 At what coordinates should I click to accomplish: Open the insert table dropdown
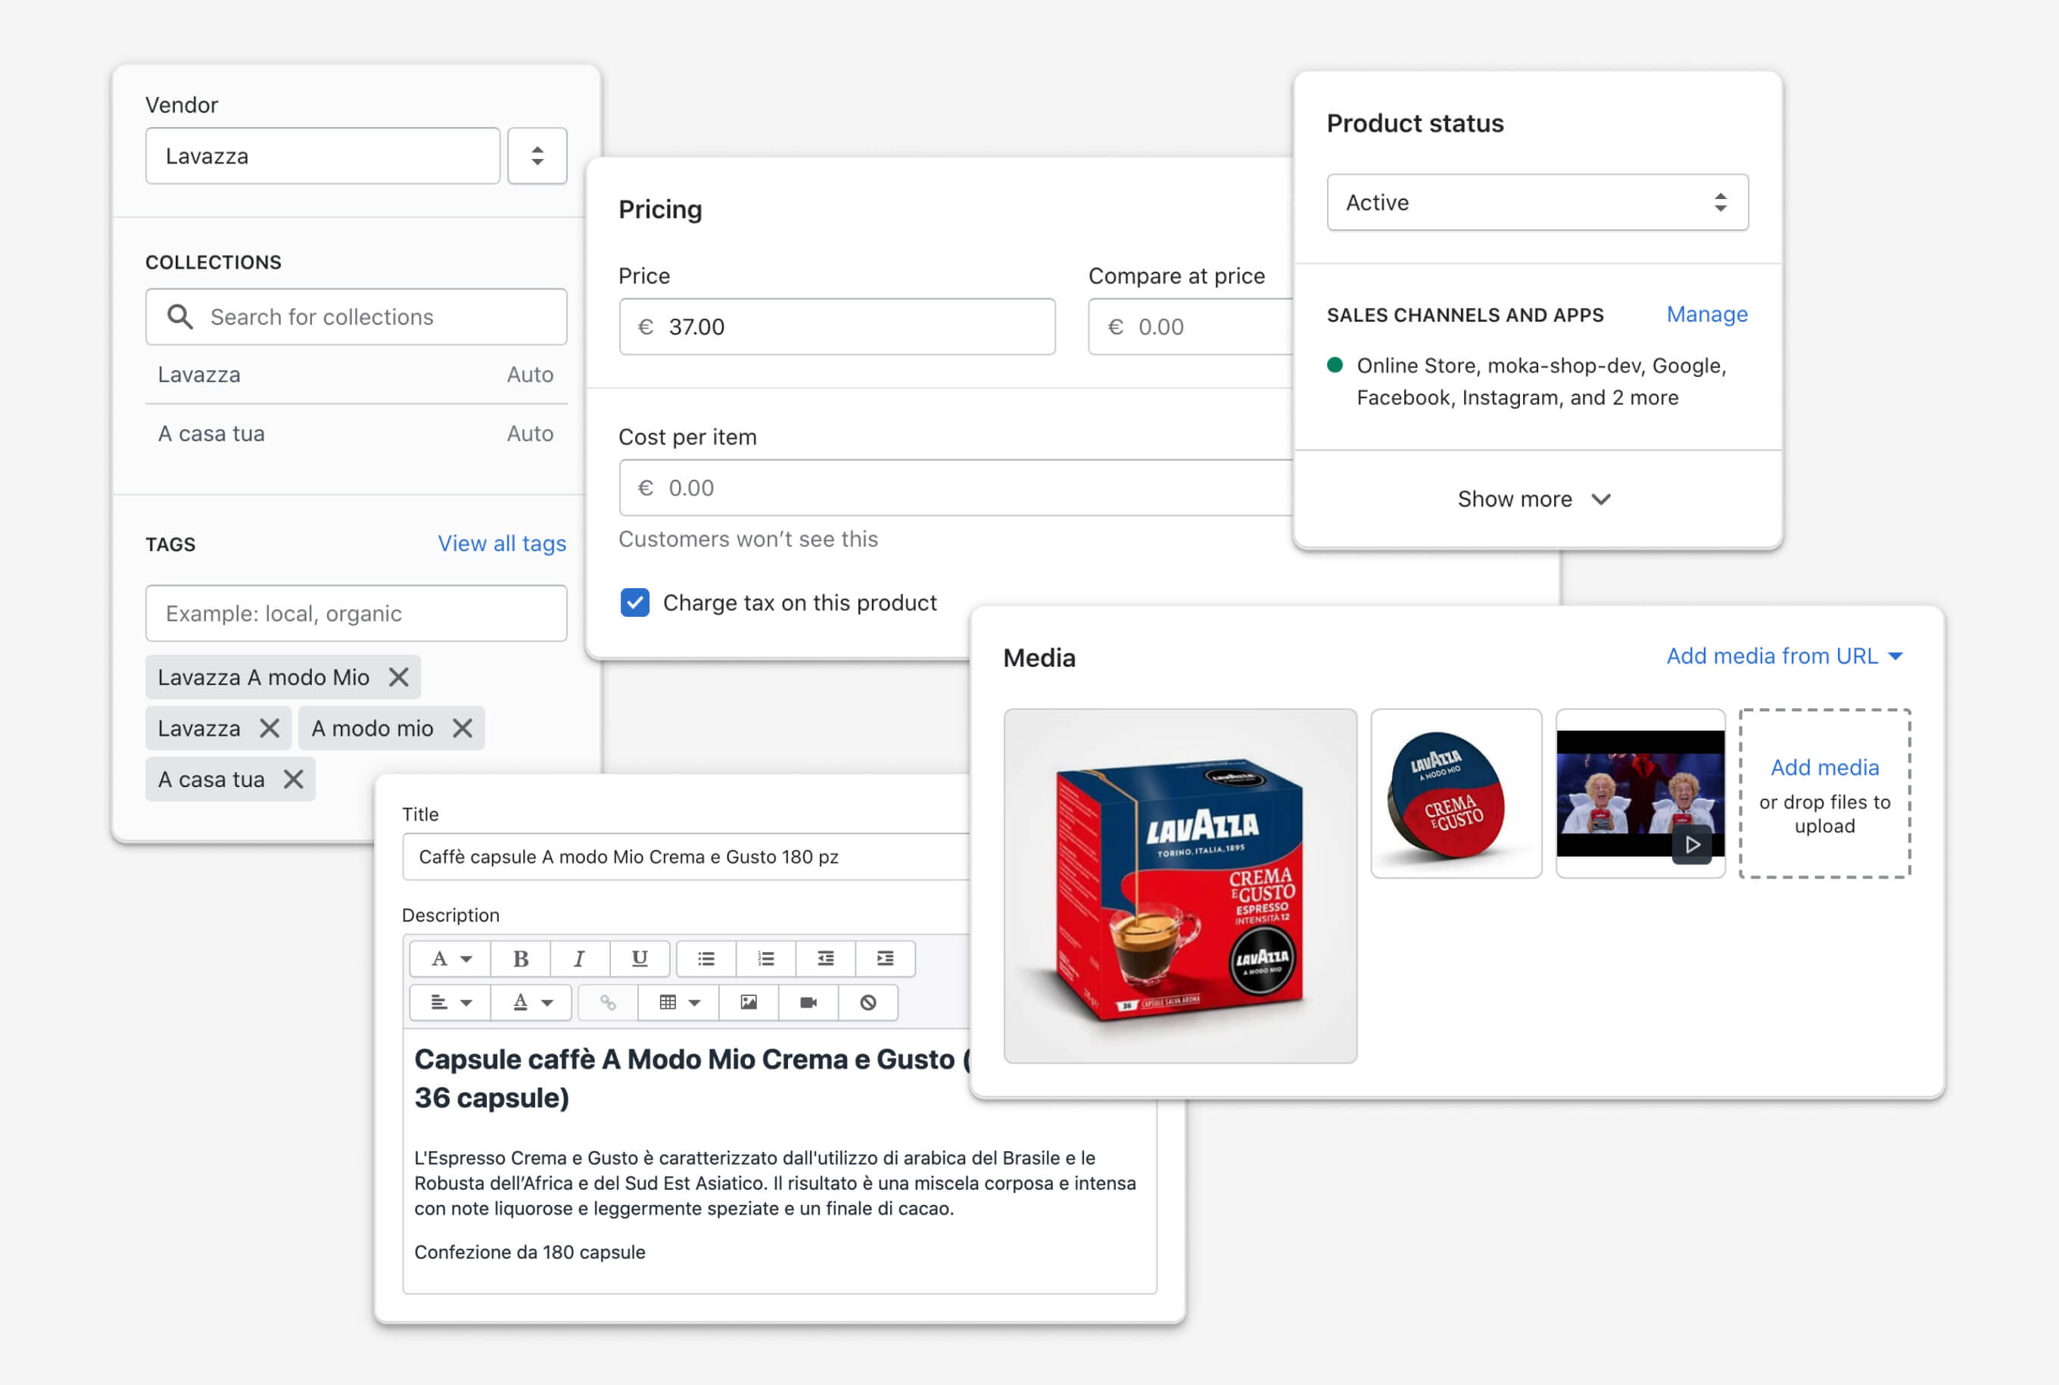pos(678,1003)
